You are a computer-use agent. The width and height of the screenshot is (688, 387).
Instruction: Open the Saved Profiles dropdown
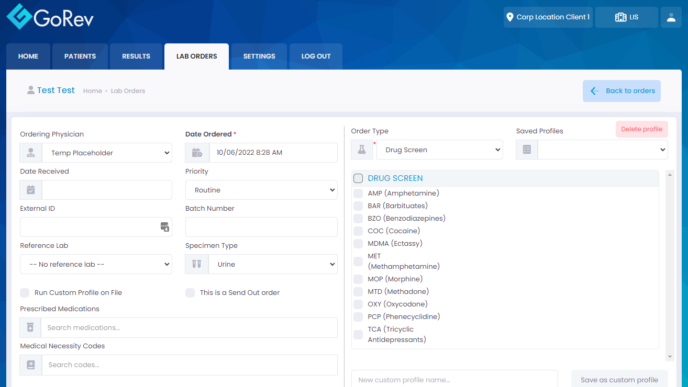602,150
